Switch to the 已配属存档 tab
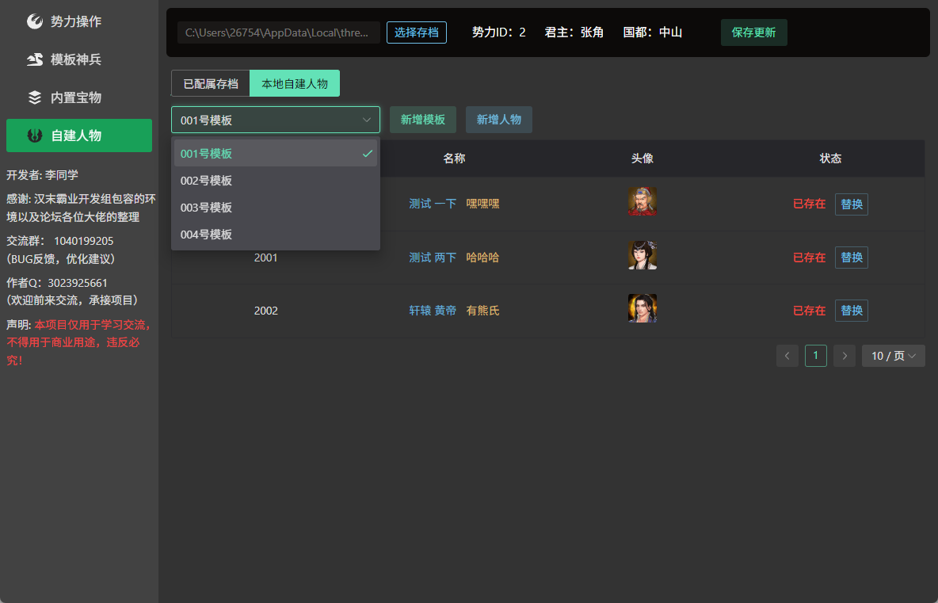938x603 pixels. pyautogui.click(x=211, y=84)
